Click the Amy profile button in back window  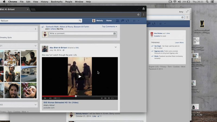coord(181,12)
